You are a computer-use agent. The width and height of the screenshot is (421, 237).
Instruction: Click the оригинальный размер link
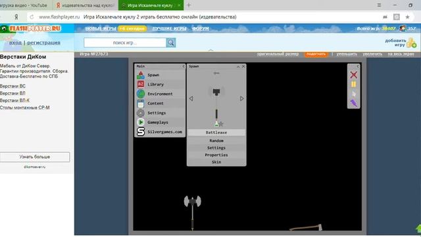278,54
